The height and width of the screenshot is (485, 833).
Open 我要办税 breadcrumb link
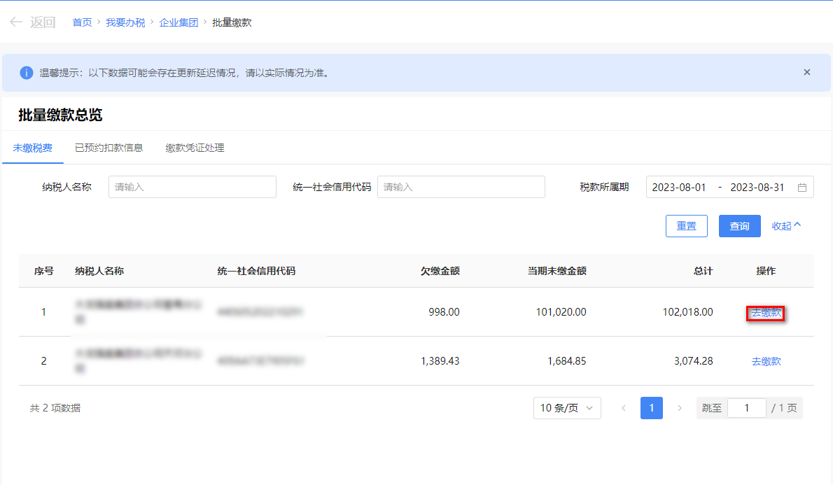(125, 22)
